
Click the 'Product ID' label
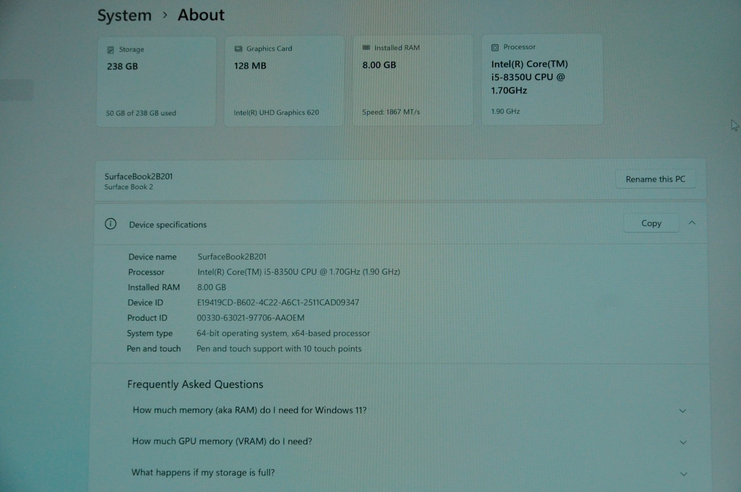[x=147, y=318]
